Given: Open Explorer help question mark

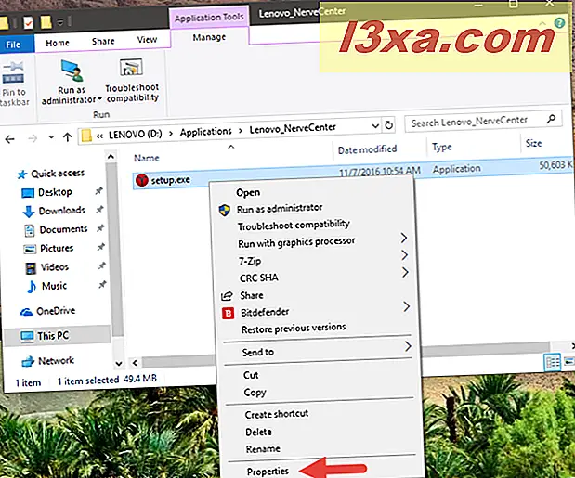Looking at the screenshot, I should 559,23.
